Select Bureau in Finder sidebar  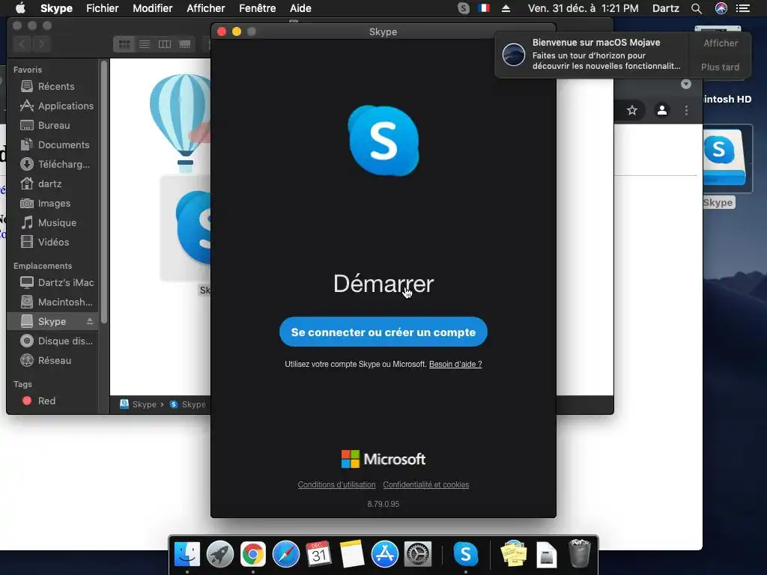52,125
